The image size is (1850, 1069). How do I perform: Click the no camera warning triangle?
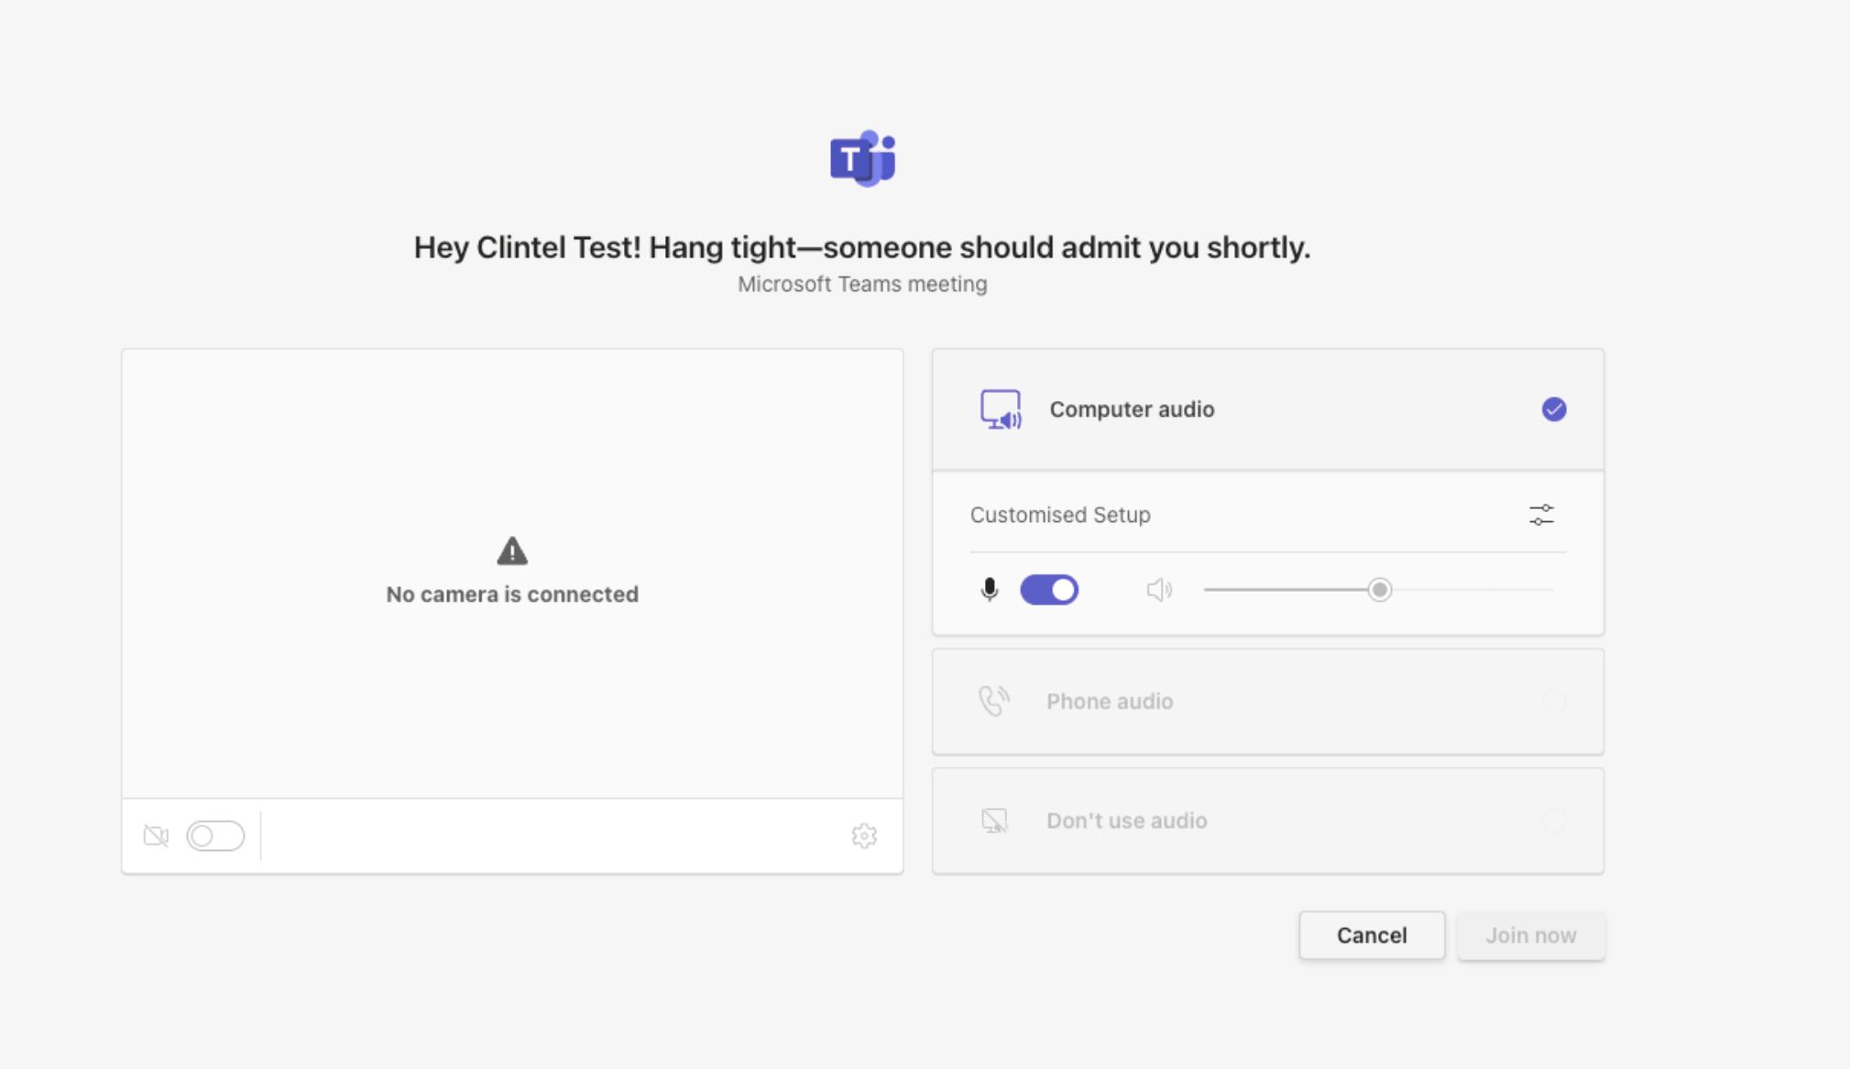(x=512, y=551)
